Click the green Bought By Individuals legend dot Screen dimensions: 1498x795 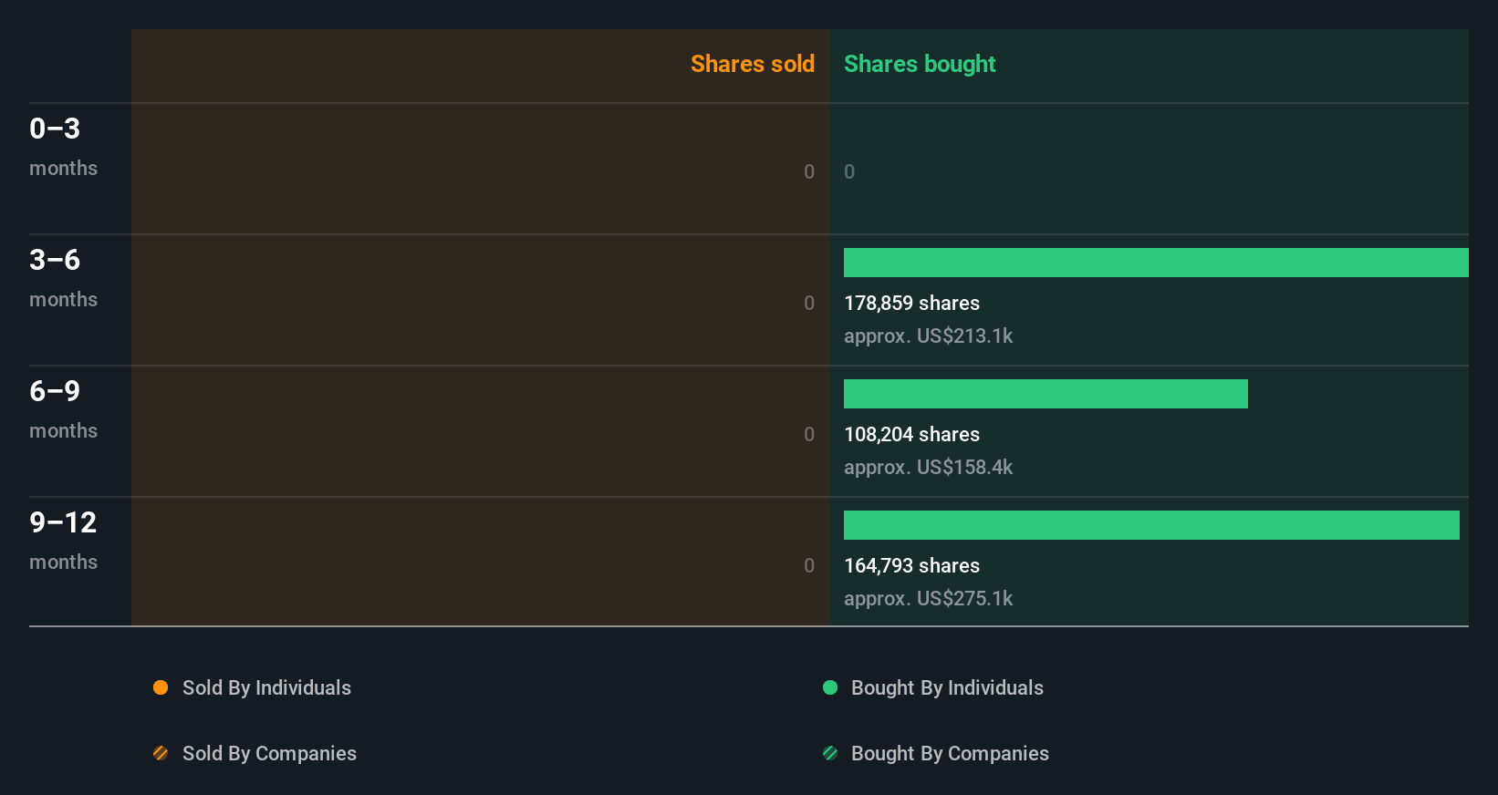(830, 687)
